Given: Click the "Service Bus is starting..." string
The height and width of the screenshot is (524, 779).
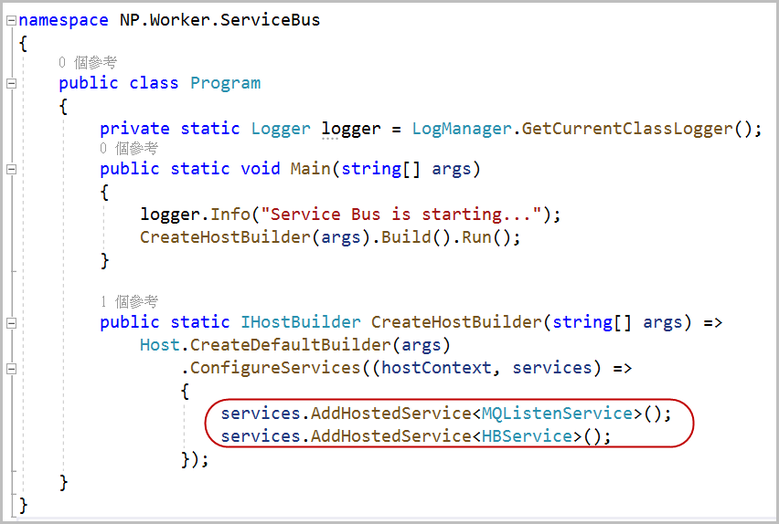Looking at the screenshot, I should click(400, 215).
